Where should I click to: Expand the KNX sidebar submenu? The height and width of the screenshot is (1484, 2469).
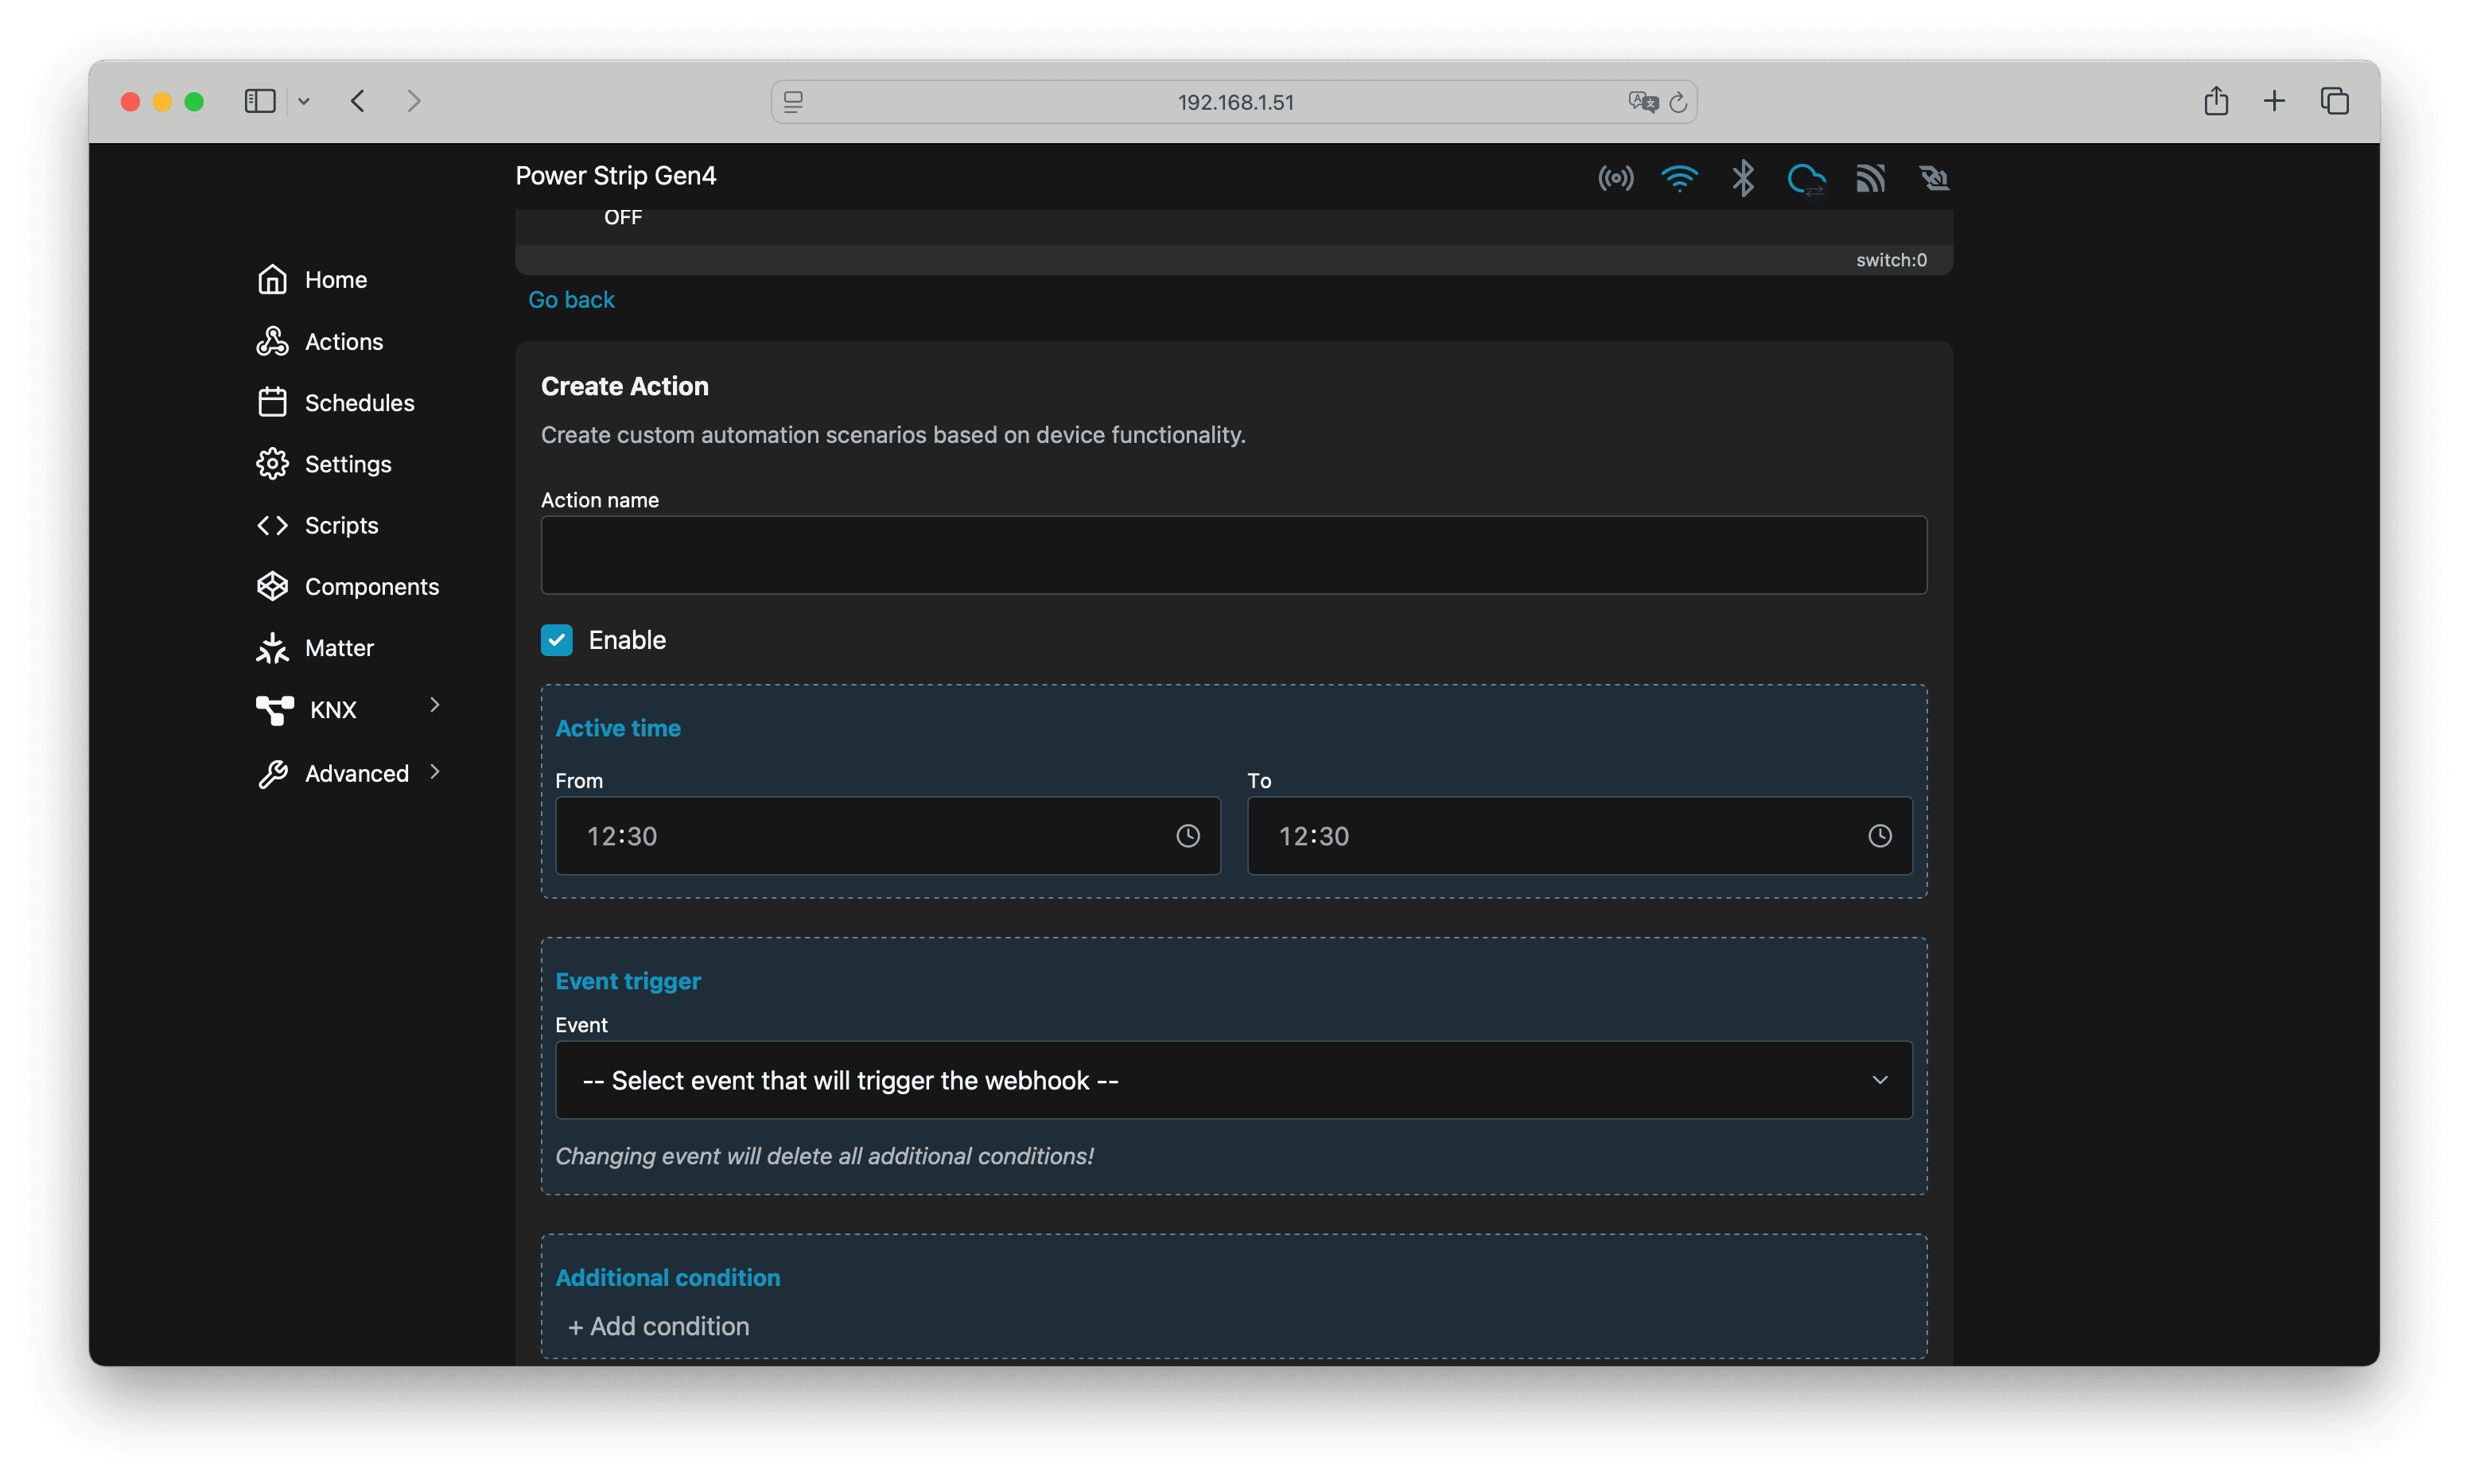click(434, 706)
